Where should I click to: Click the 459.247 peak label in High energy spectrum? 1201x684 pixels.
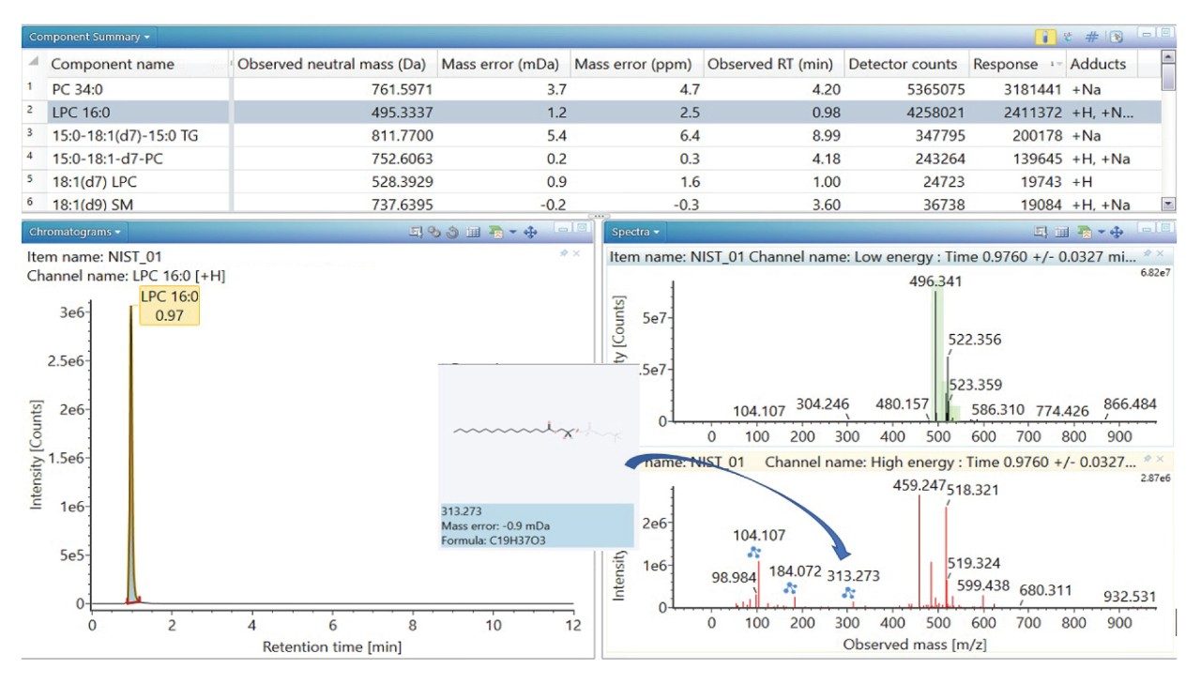[920, 485]
